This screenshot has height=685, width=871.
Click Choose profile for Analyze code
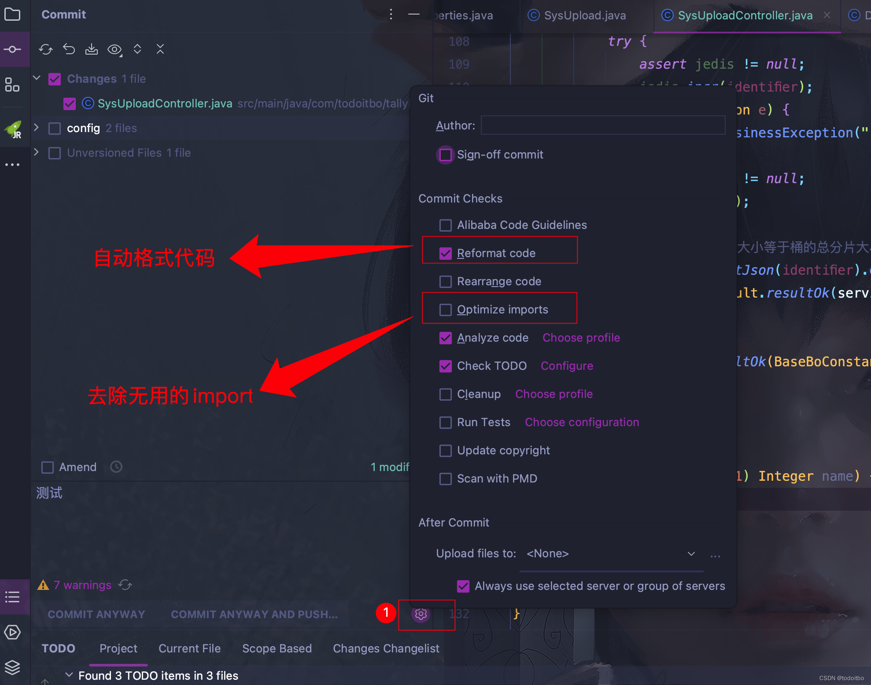click(580, 338)
